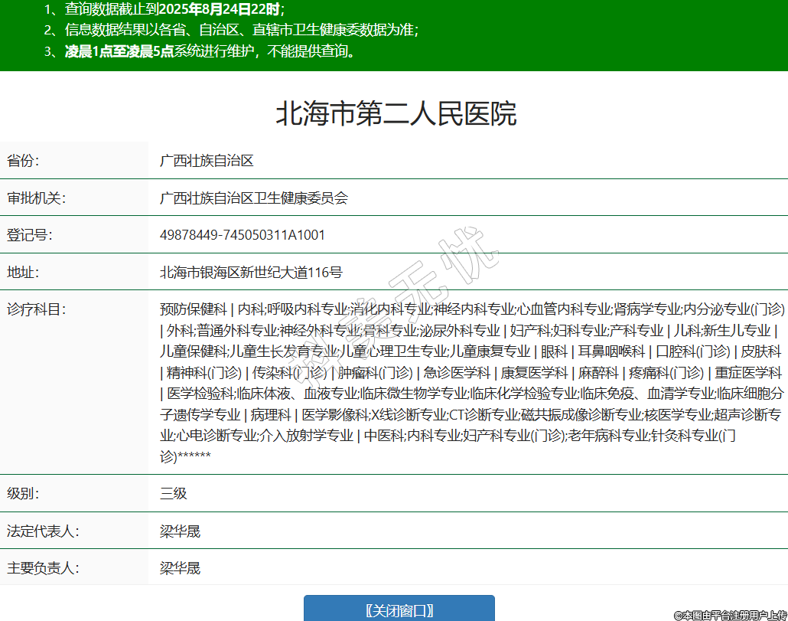Select the 地址 field label
This screenshot has height=621, width=788.
pyautogui.click(x=23, y=272)
